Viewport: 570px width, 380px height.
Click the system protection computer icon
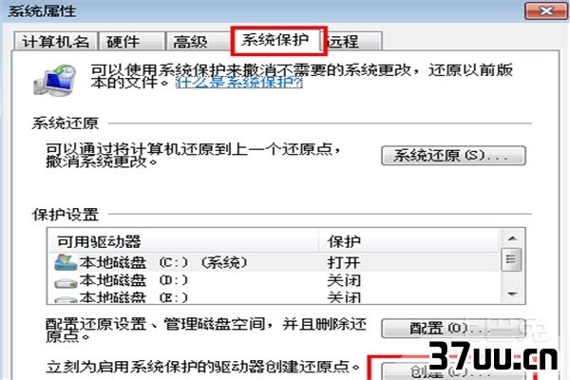coord(55,80)
